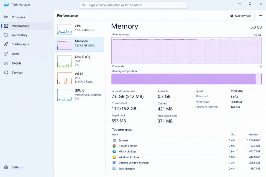Screen dimensions: 266x177
Task: Click the Run new task button
Action: (x=241, y=15)
